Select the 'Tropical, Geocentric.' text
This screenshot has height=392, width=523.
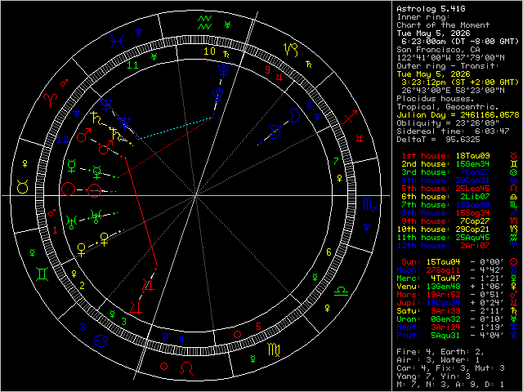click(x=448, y=107)
